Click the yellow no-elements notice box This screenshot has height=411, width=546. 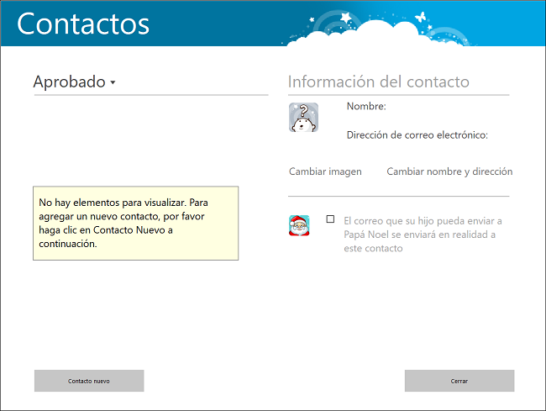pos(135,224)
